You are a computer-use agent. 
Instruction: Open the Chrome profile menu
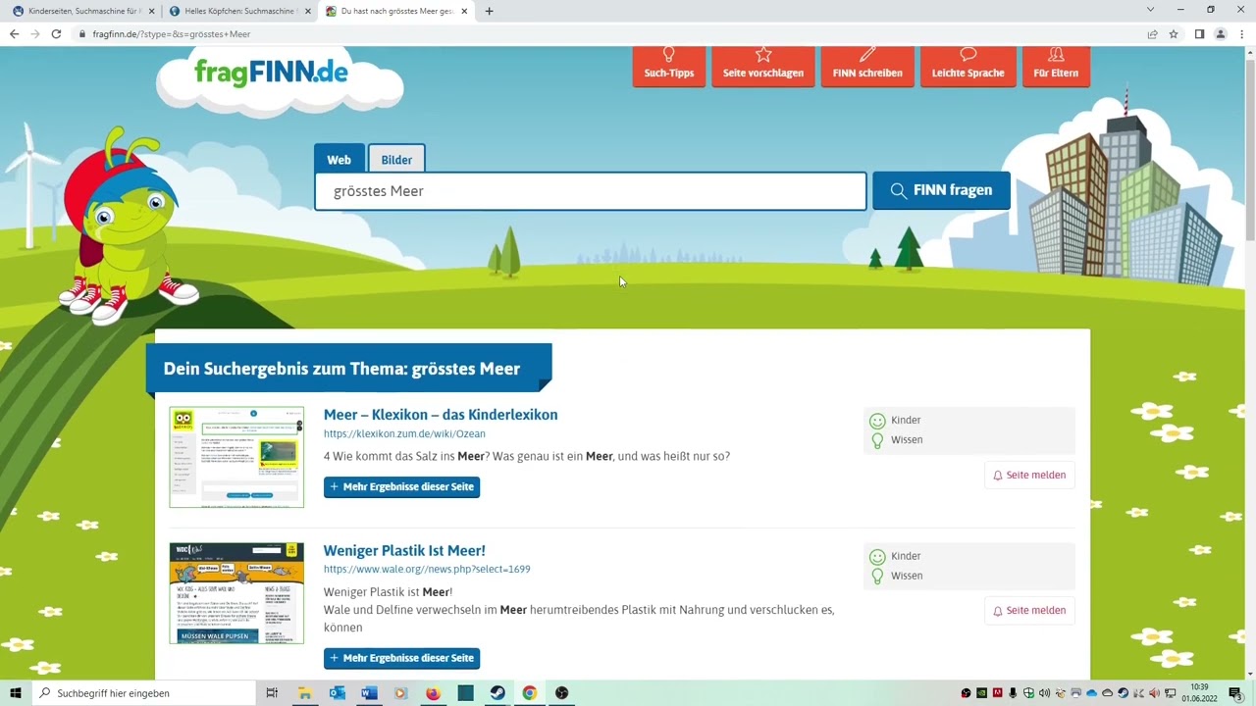[x=1221, y=34]
